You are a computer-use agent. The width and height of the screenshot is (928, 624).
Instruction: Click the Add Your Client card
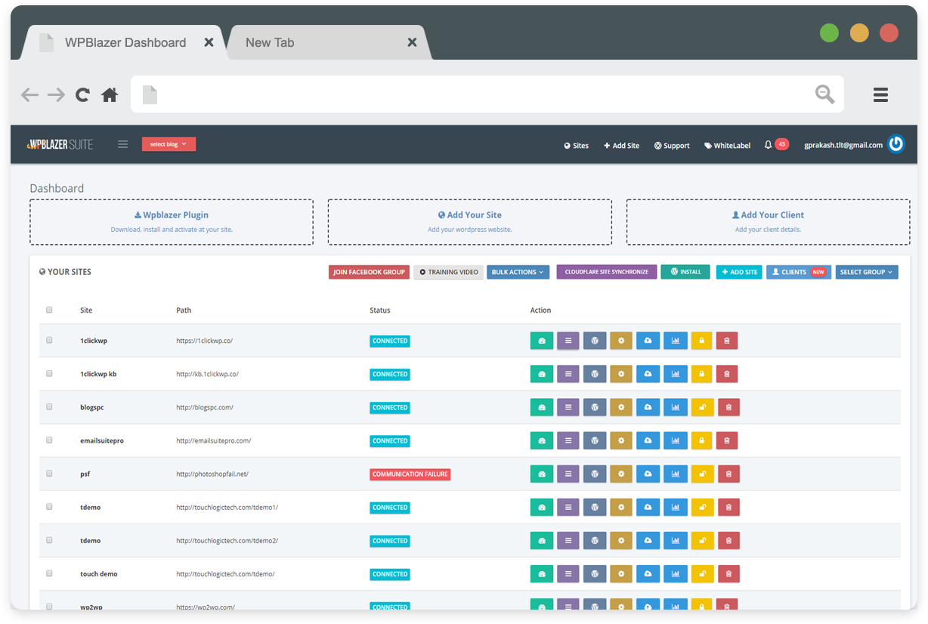coord(768,222)
